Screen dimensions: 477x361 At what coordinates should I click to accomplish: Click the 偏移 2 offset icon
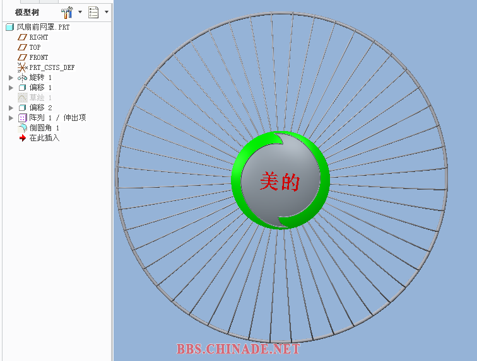(x=22, y=108)
